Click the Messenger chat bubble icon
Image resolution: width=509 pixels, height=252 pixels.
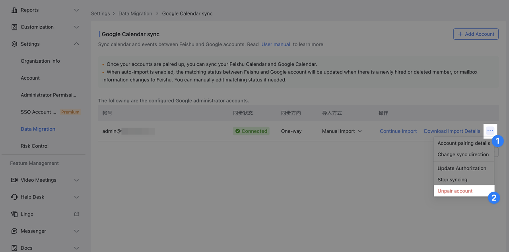pos(14,231)
